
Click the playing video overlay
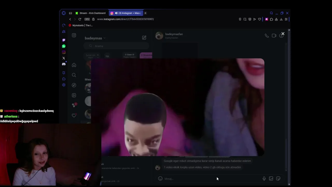tap(178, 107)
